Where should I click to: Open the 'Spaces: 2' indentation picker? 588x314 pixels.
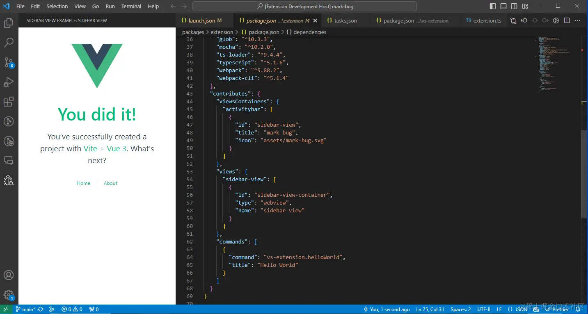tap(460, 309)
